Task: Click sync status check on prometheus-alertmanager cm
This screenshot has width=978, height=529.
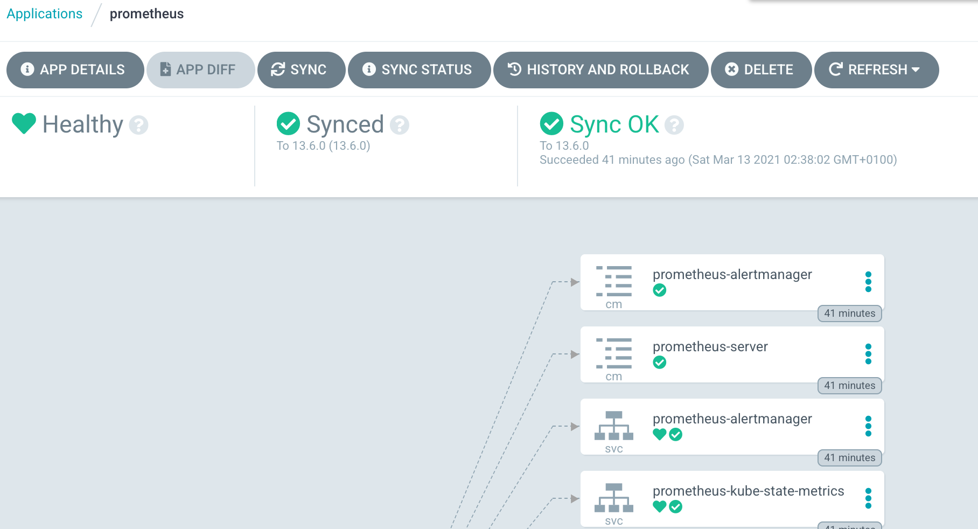Action: pyautogui.click(x=660, y=290)
